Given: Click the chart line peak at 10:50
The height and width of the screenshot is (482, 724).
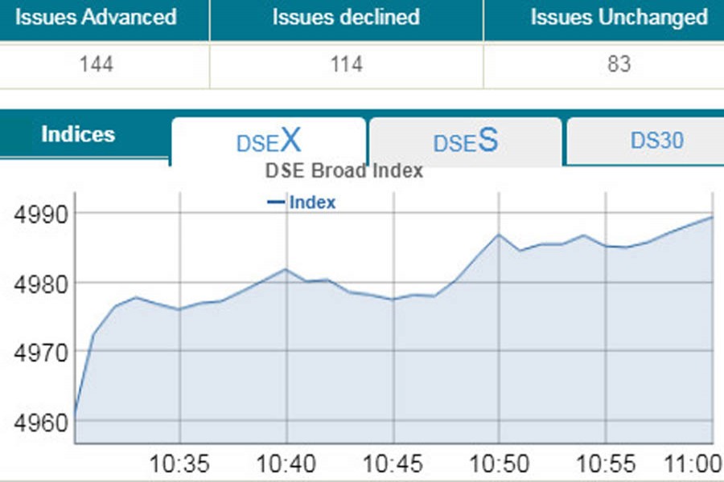Looking at the screenshot, I should click(498, 235).
